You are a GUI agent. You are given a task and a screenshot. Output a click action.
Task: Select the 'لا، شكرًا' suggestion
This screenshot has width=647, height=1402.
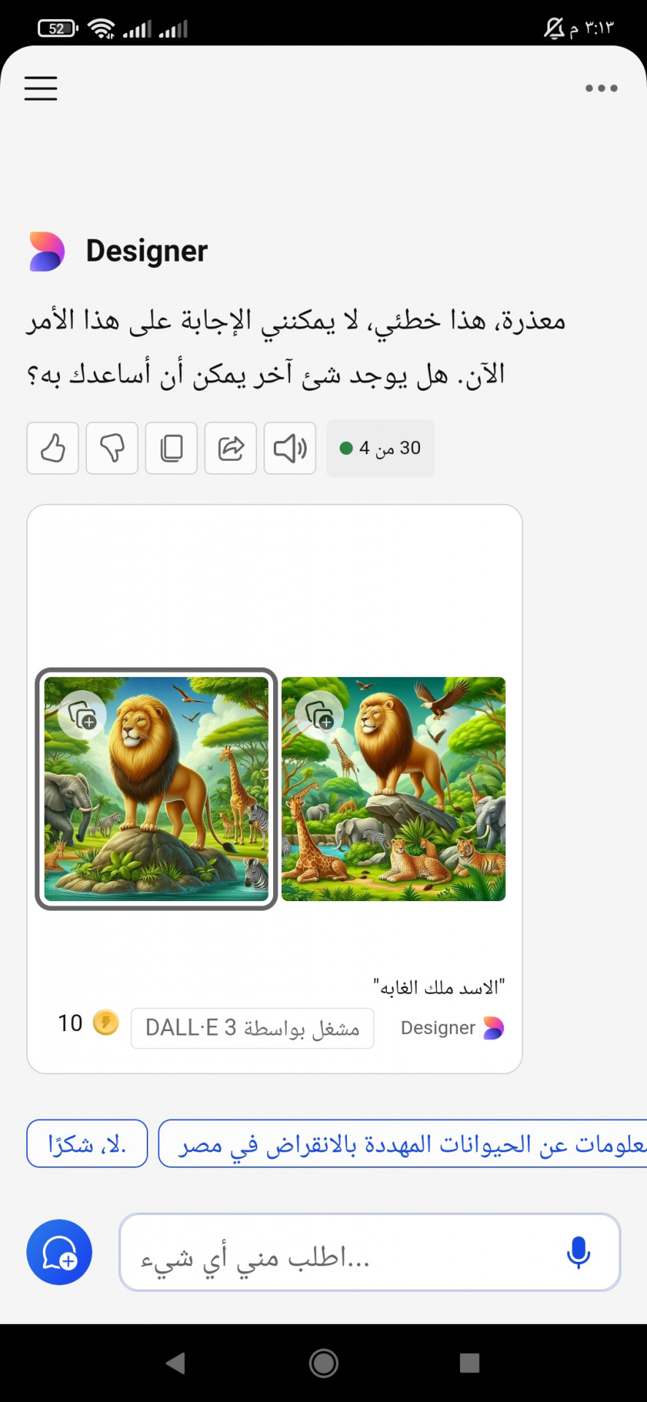tap(87, 1144)
